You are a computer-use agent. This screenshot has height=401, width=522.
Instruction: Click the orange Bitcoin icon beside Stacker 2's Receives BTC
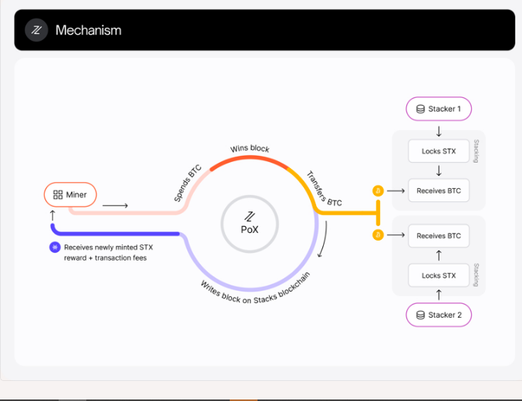378,235
